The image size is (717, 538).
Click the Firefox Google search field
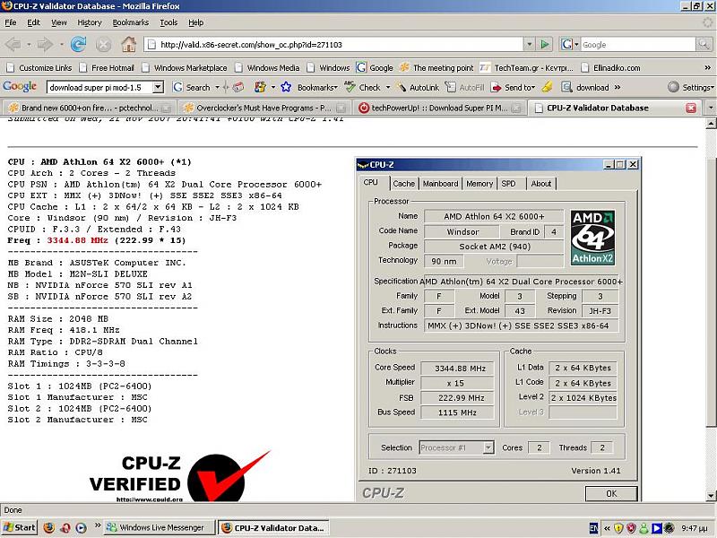(x=637, y=44)
